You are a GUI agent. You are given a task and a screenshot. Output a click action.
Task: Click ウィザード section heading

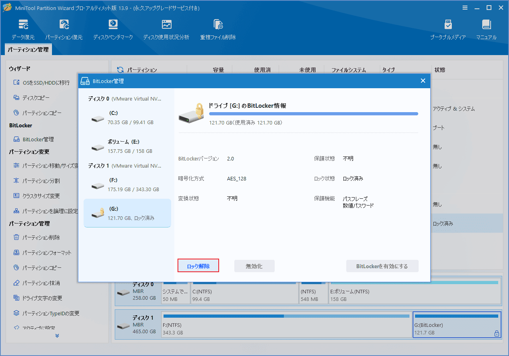(x=20, y=69)
